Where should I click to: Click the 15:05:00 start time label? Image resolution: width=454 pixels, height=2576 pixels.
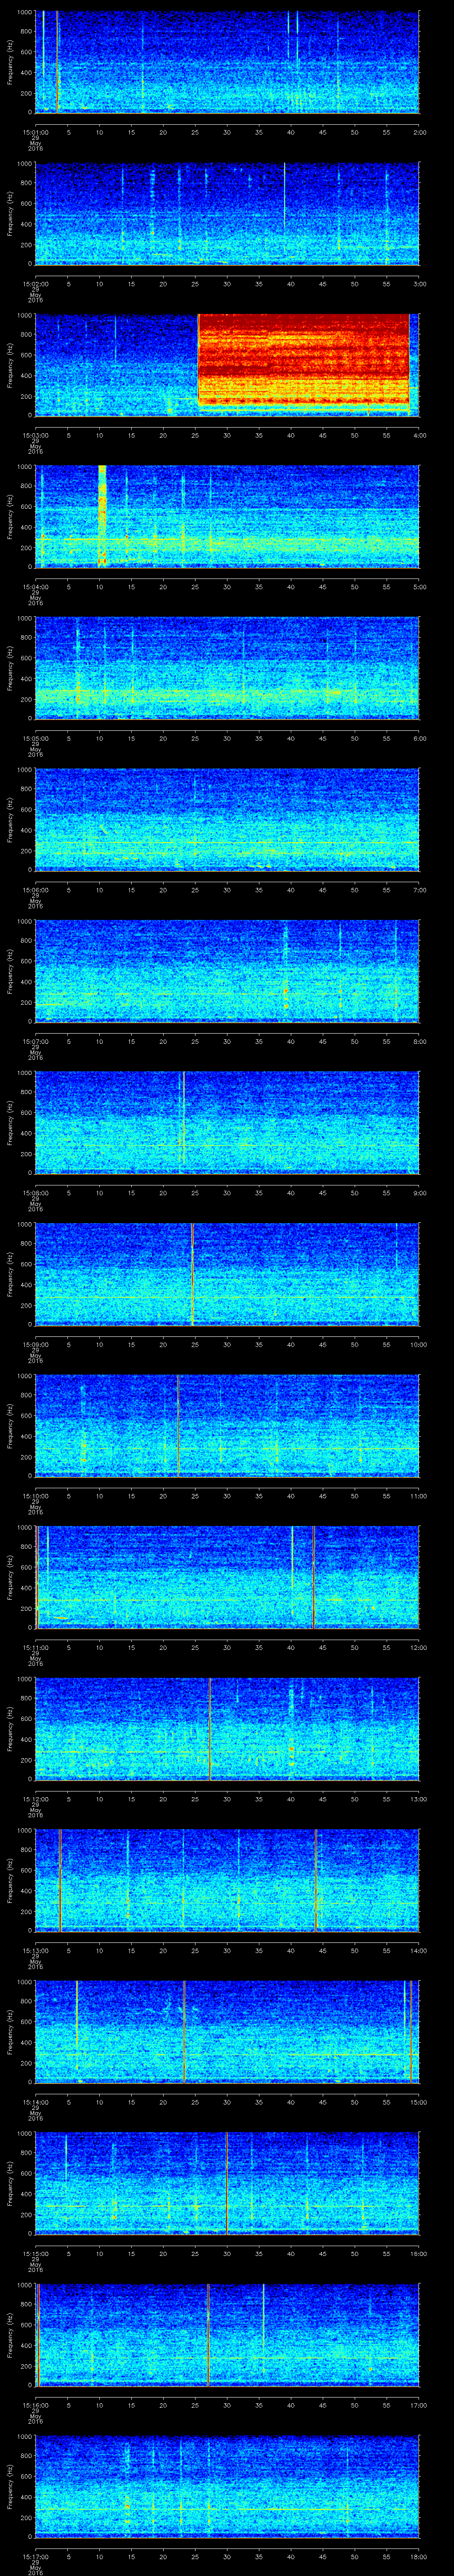pos(35,738)
